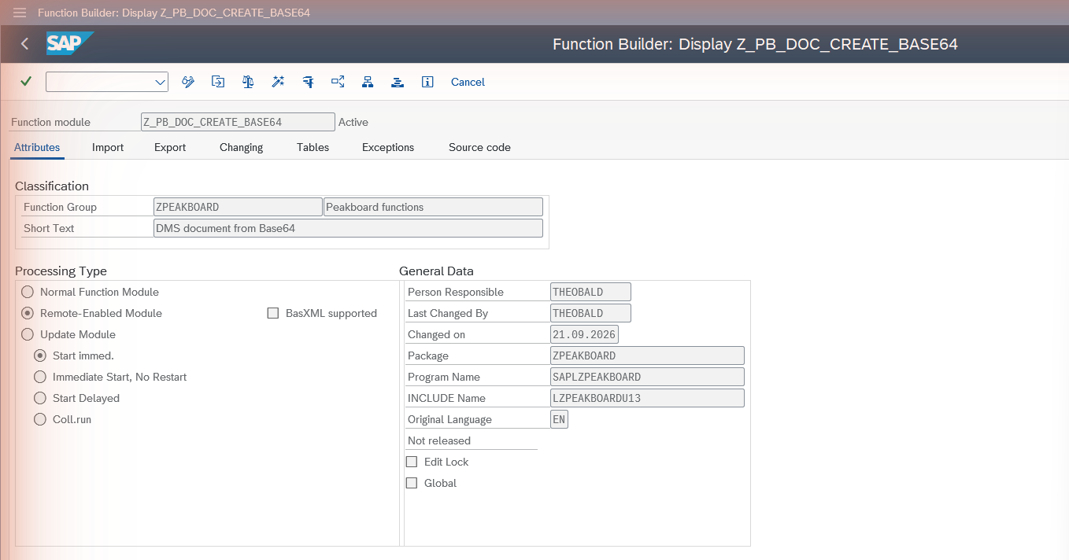Click the General Data heading
The image size is (1069, 560).
click(436, 271)
